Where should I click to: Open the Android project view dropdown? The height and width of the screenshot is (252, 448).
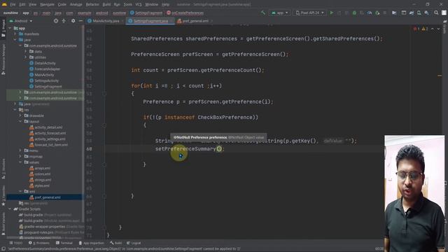point(21,21)
